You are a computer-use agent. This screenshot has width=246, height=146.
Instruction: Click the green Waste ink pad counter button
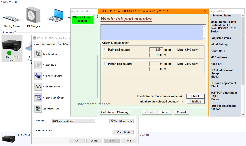pos(82,20)
